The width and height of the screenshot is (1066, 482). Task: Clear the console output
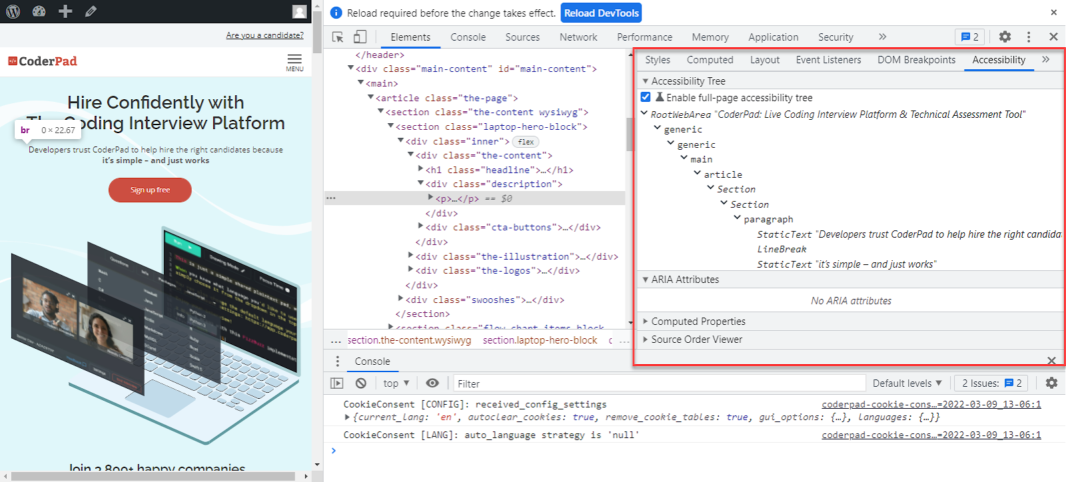pos(361,383)
